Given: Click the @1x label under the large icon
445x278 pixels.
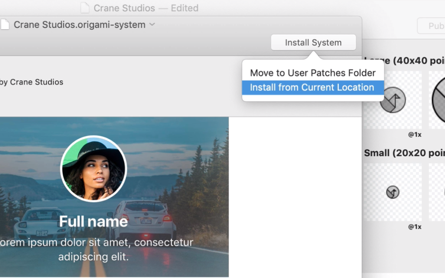Looking at the screenshot, I should [415, 135].
